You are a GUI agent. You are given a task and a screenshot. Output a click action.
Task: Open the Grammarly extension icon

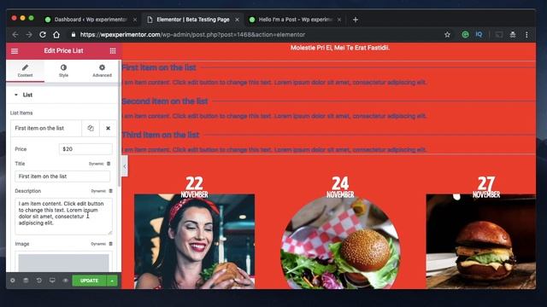click(465, 34)
